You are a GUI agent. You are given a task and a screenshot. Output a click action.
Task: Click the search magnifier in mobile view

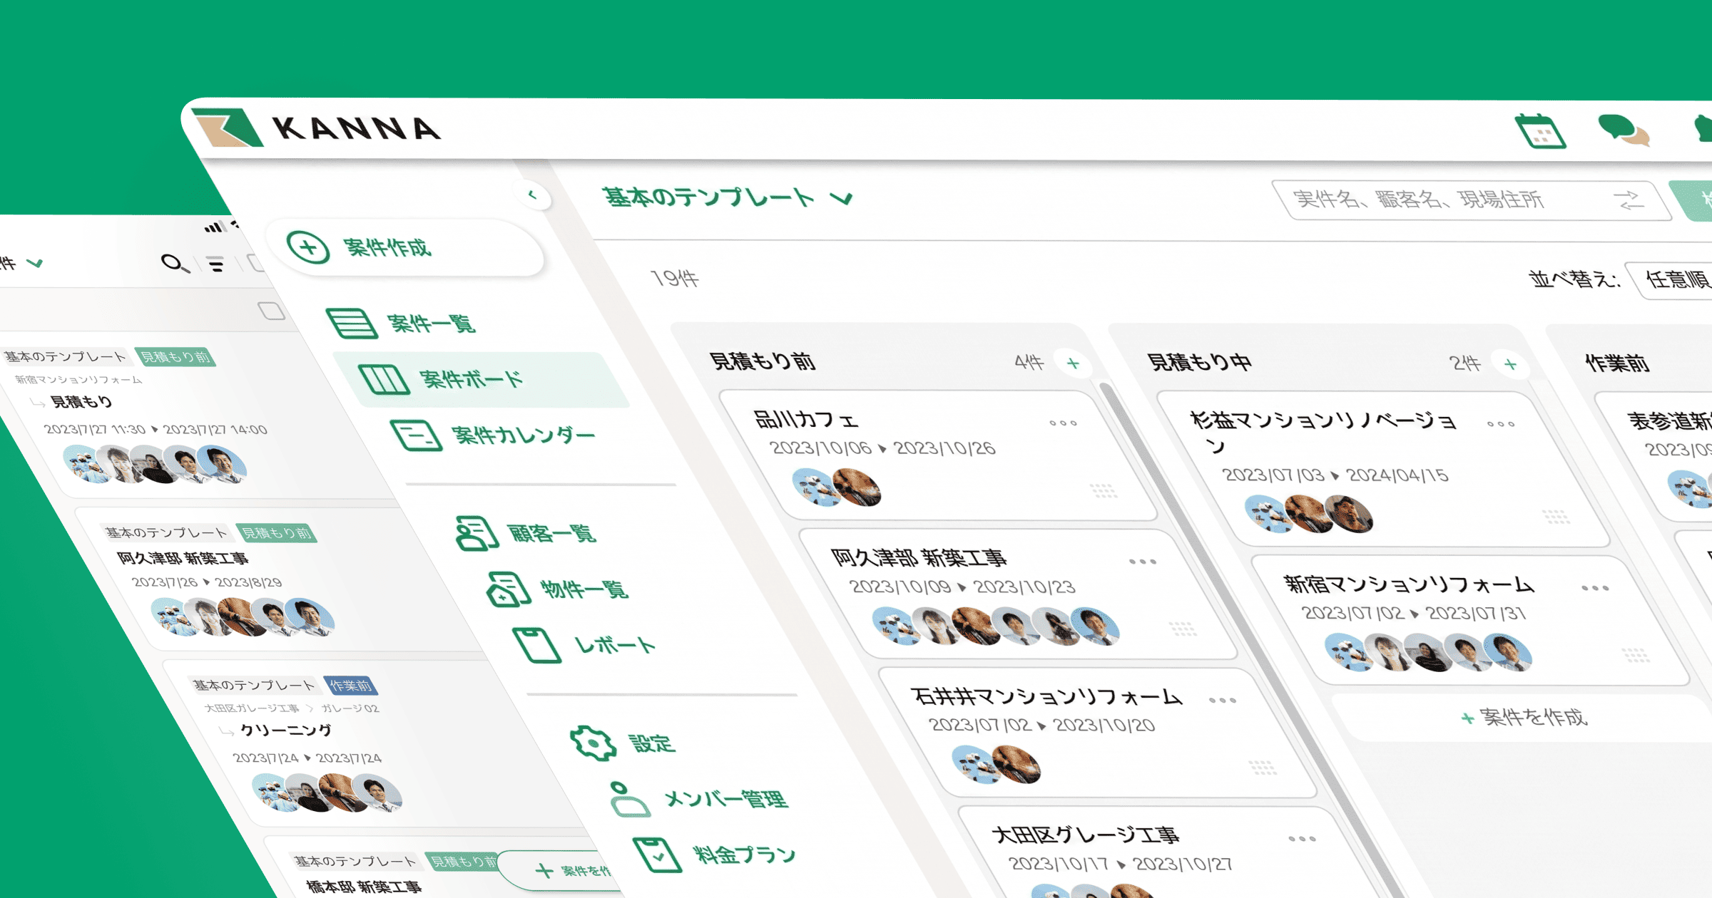click(175, 263)
